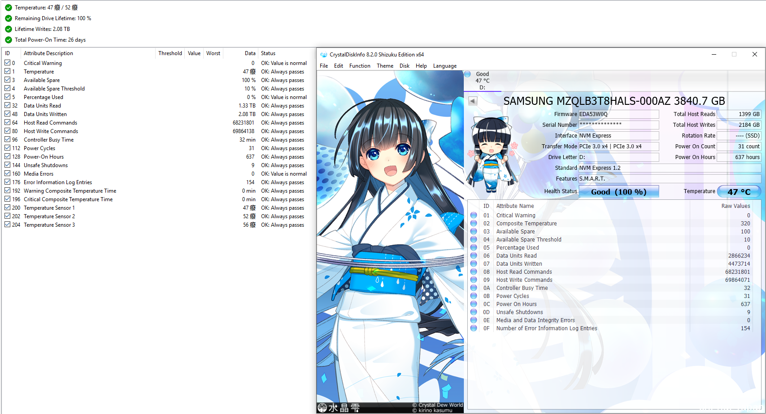Click the status orb for Power Cycles 0B
This screenshot has width=766, height=414.
click(474, 296)
